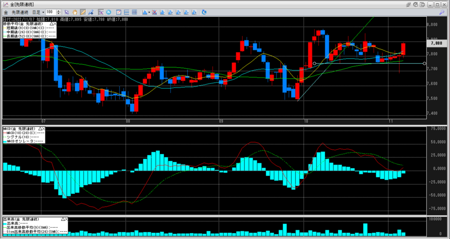
Task: Close the 出来高 legend box
Action: [66, 219]
